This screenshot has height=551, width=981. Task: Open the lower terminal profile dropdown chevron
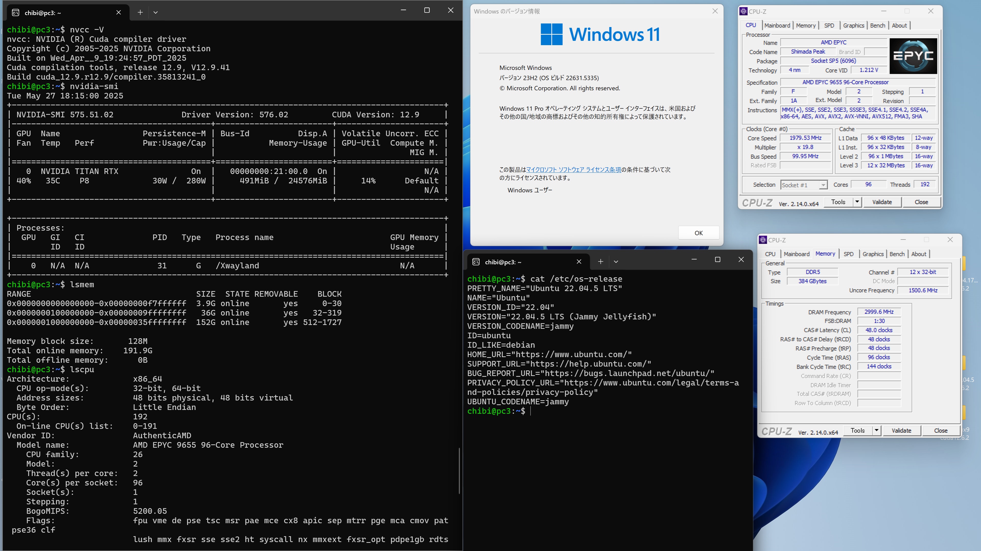click(x=616, y=262)
